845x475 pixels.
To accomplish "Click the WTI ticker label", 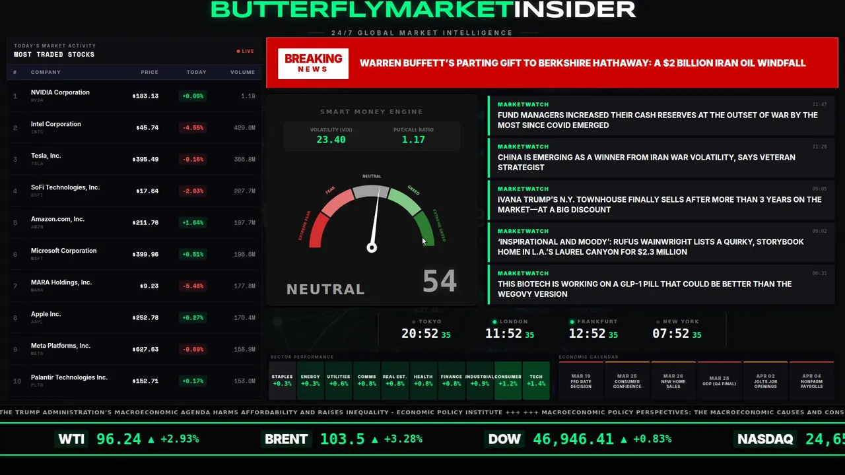I will click(x=71, y=439).
